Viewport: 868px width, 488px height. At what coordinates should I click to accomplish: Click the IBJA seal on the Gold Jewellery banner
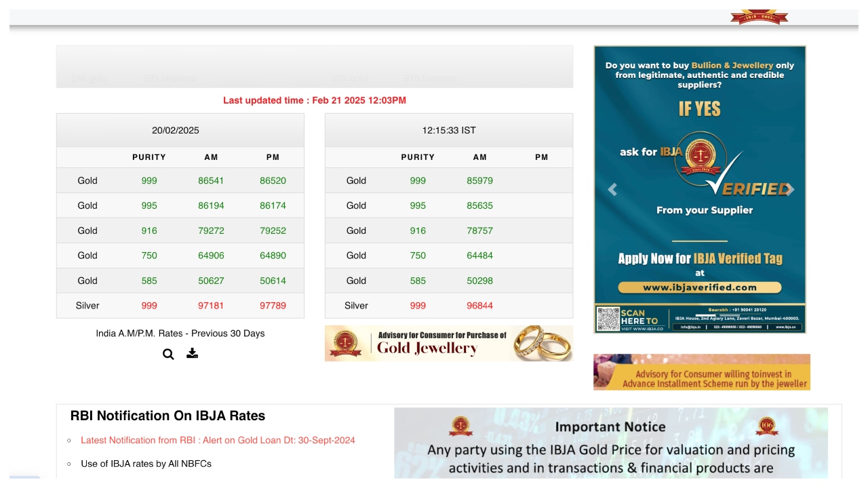[345, 344]
